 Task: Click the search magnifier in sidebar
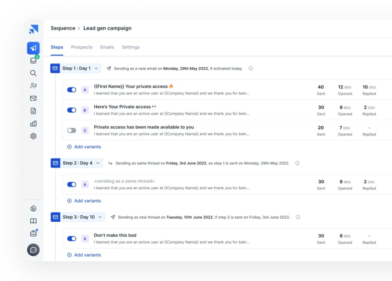[x=33, y=73]
